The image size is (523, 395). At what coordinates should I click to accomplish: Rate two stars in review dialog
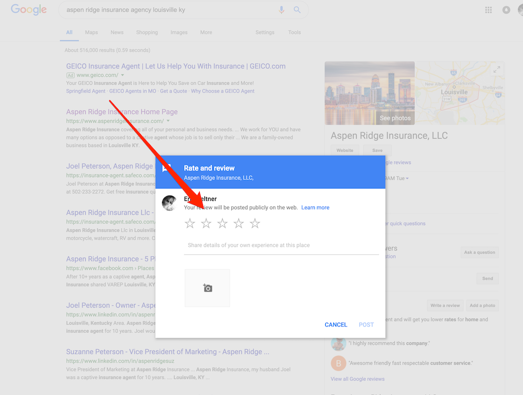pyautogui.click(x=206, y=223)
